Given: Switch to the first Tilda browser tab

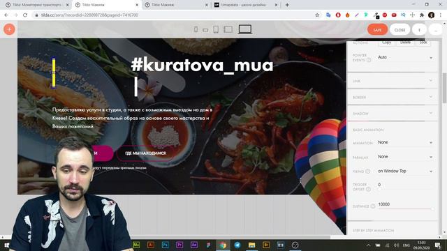Looking at the screenshot, I should [x=36, y=5].
